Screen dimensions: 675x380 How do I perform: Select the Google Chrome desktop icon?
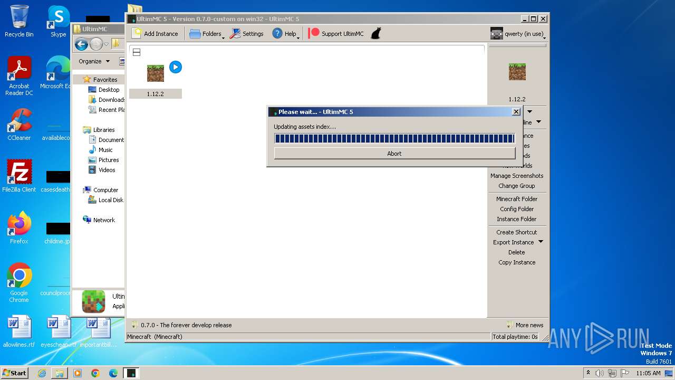(19, 282)
